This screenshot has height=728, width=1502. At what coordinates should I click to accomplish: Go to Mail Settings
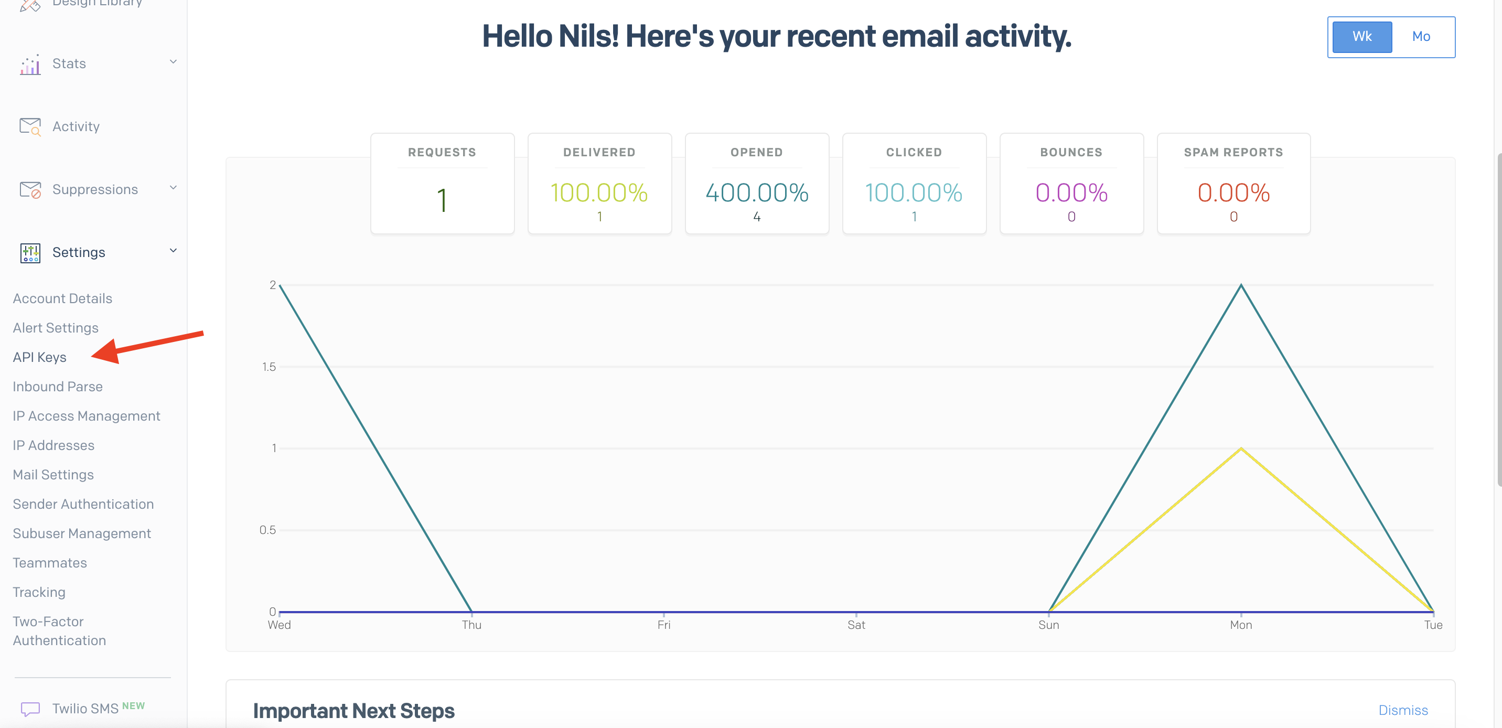(x=53, y=475)
